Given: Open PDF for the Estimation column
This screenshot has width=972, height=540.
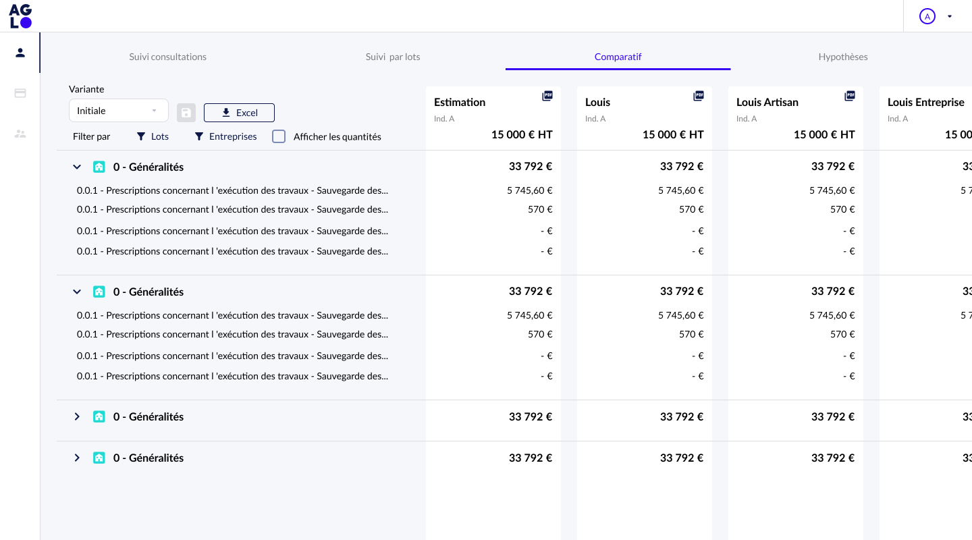Looking at the screenshot, I should pos(547,97).
